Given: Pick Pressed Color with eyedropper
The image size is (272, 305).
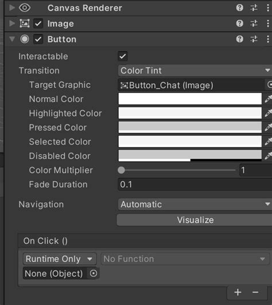Looking at the screenshot, I should [x=269, y=127].
